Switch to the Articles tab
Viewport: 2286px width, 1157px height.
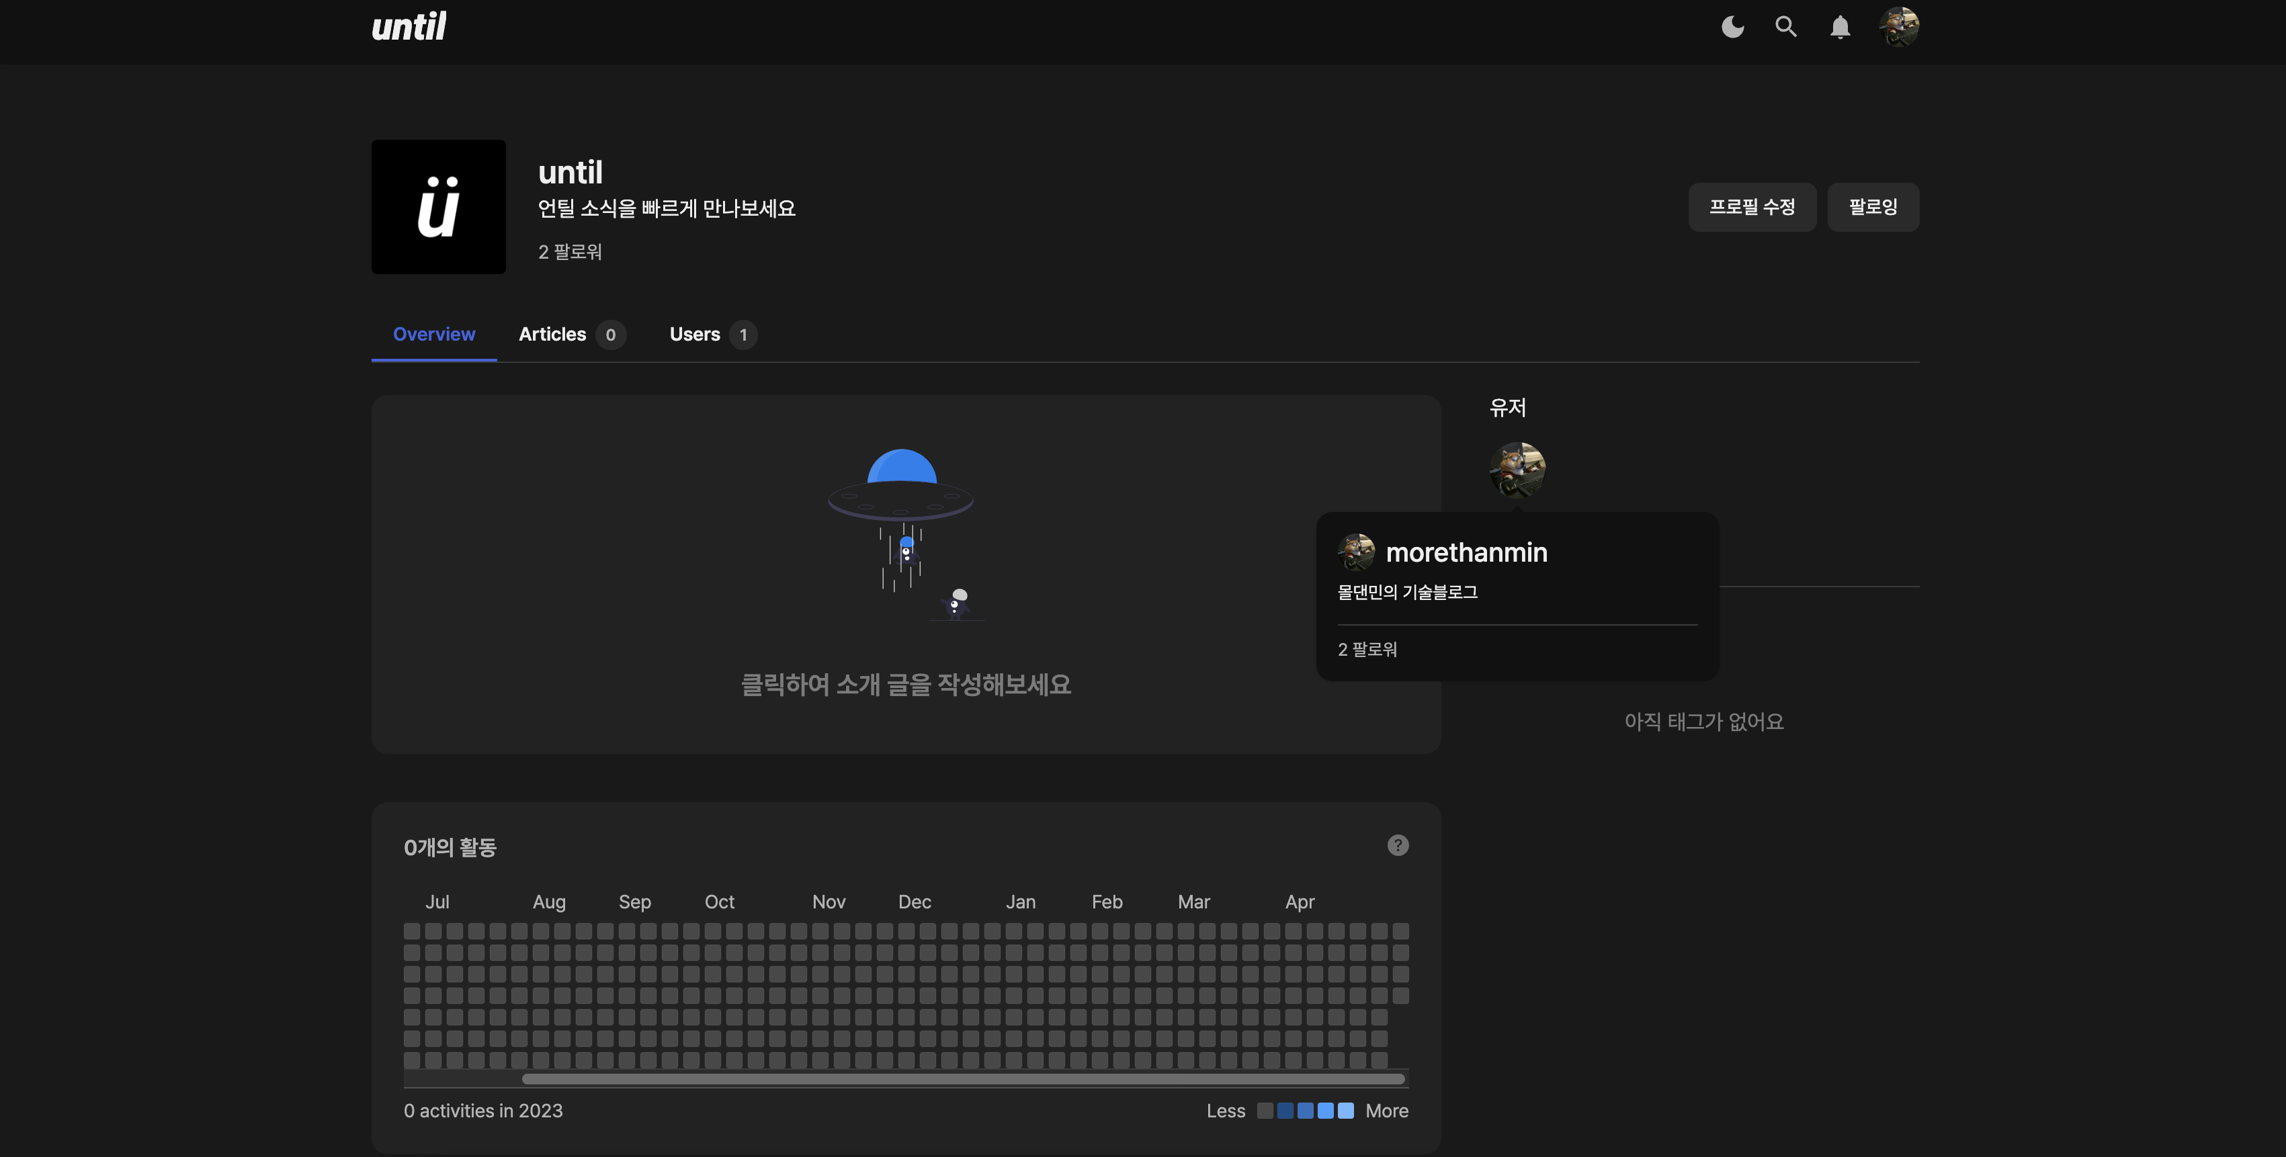pos(571,335)
